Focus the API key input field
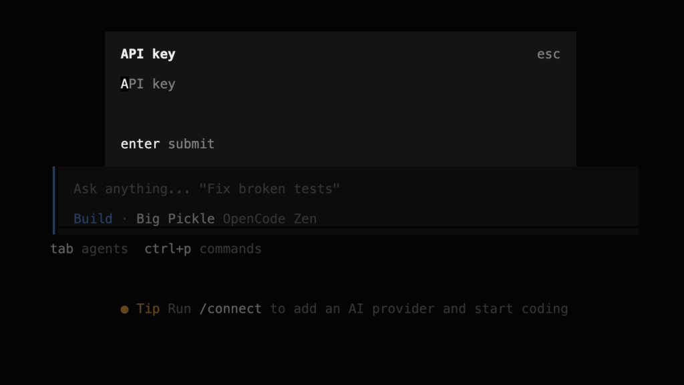This screenshot has width=684, height=385. pos(340,83)
